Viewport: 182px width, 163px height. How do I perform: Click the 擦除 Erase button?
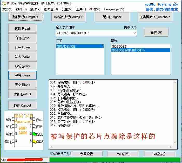click(x=23, y=75)
